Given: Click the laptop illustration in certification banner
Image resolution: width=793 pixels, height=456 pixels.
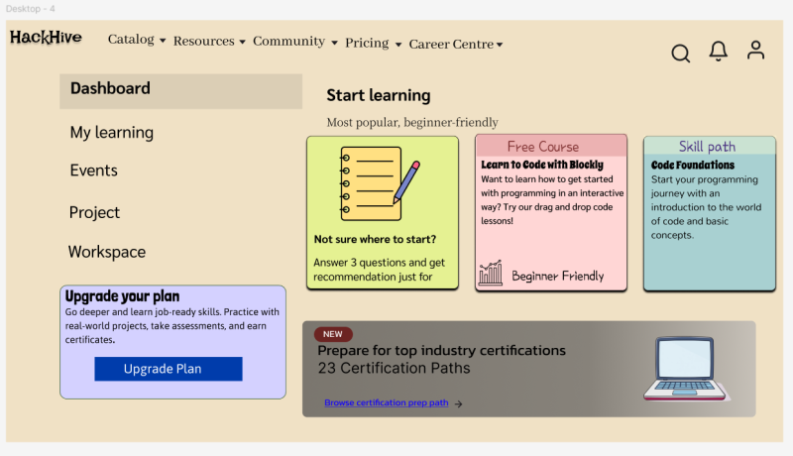Looking at the screenshot, I should [686, 369].
